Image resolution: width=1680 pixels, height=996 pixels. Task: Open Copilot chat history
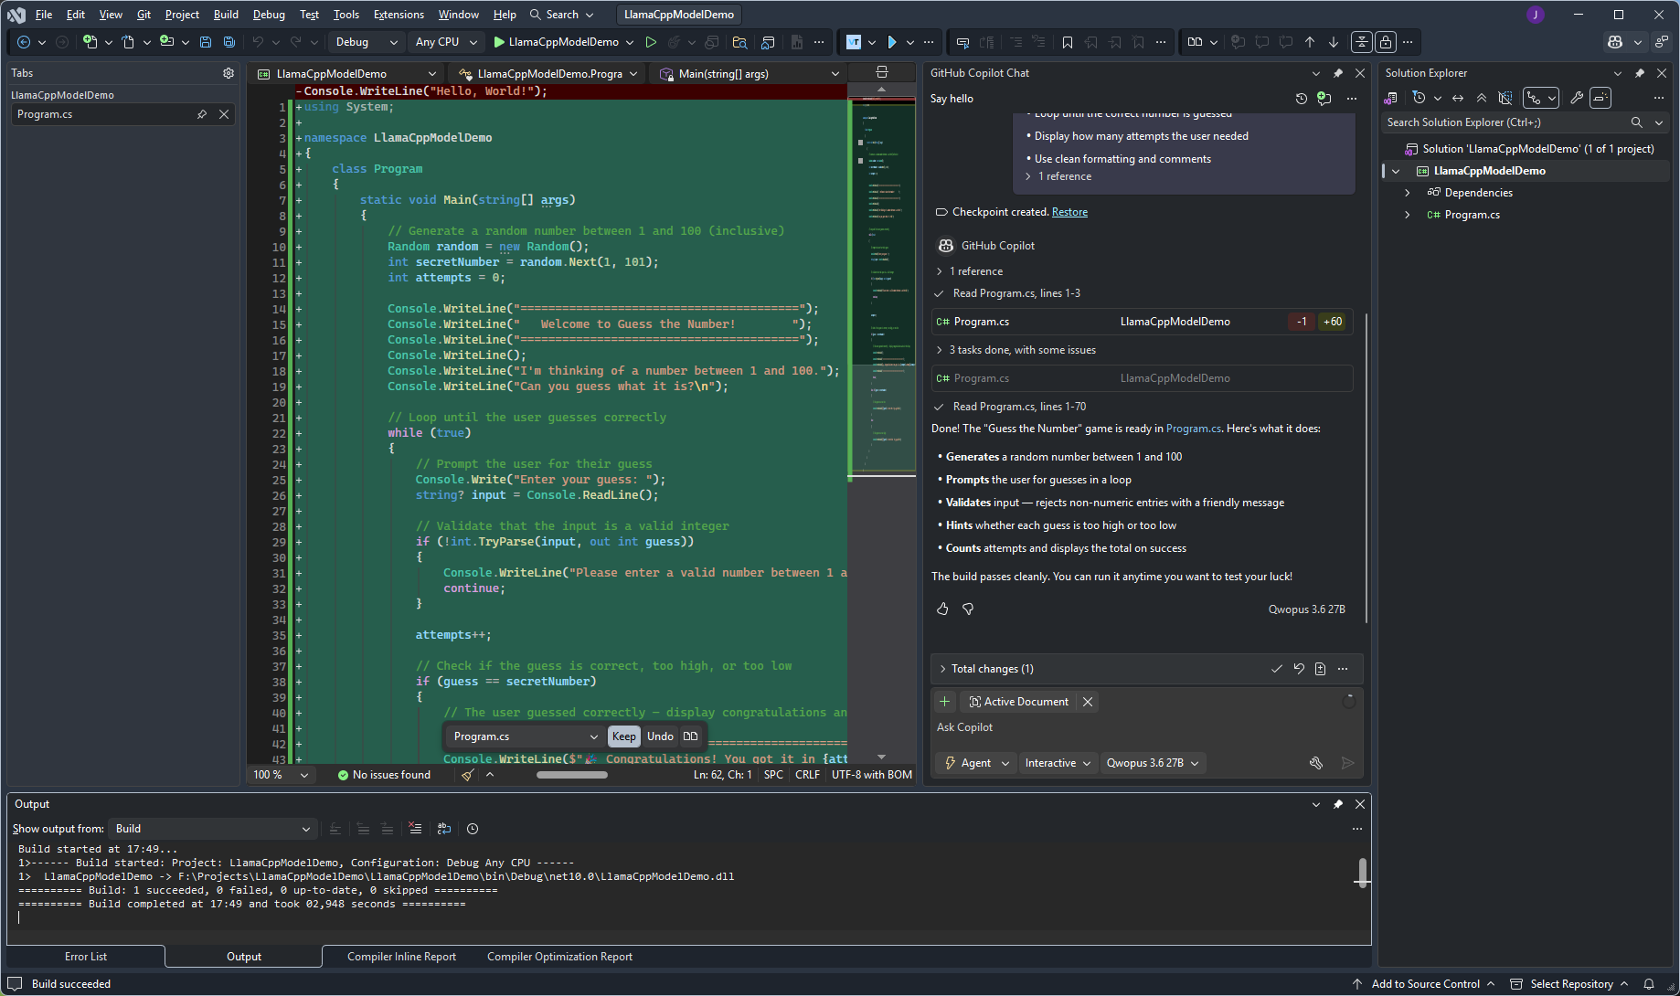(x=1302, y=99)
